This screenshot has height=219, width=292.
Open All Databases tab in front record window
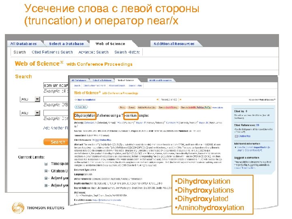point(79,80)
